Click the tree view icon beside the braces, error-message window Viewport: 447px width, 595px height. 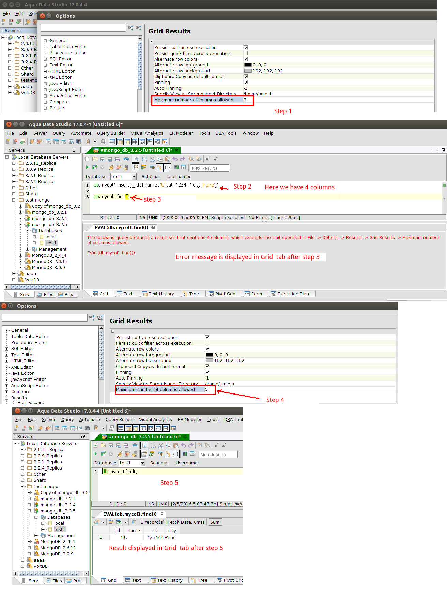tap(159, 167)
